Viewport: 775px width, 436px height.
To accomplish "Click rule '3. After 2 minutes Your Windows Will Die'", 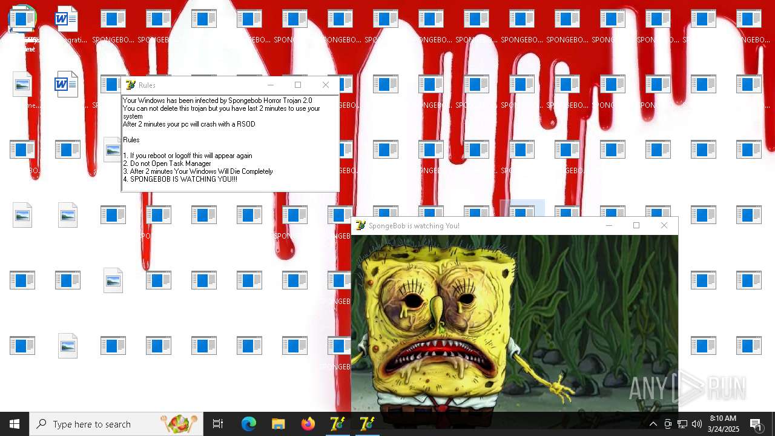I will pos(198,171).
